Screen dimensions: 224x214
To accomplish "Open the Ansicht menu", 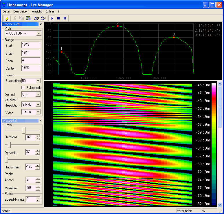I will point(37,11).
